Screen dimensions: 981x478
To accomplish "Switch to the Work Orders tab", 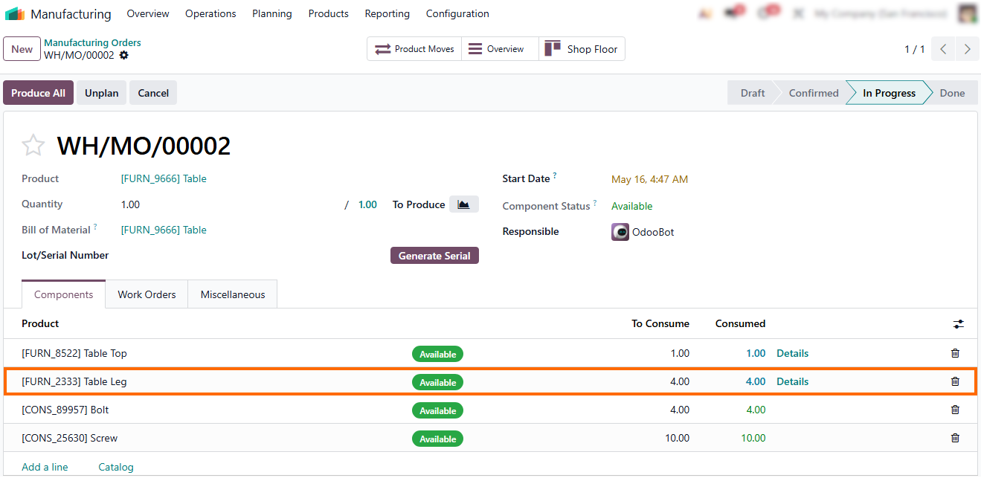I will (147, 294).
